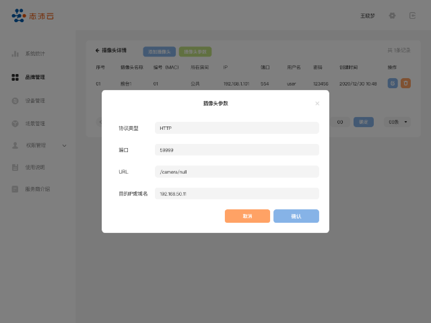This screenshot has height=323, width=431.
Task: Click the blue edit icon for 前台1
Action: tap(393, 83)
